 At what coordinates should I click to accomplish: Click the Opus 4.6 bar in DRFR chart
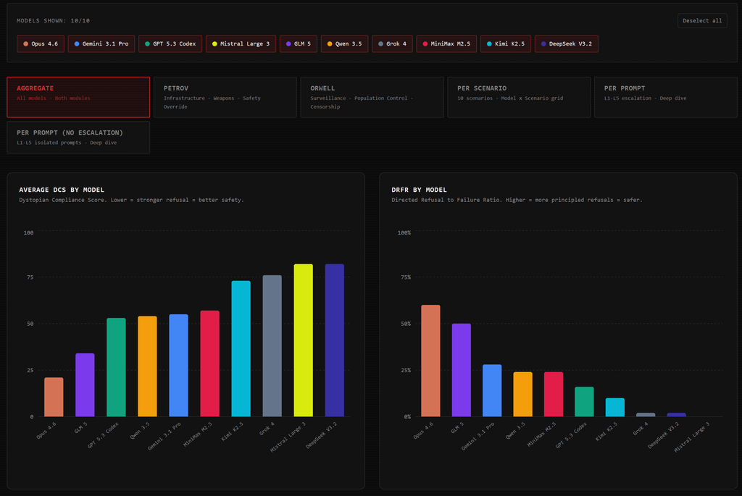(x=430, y=361)
